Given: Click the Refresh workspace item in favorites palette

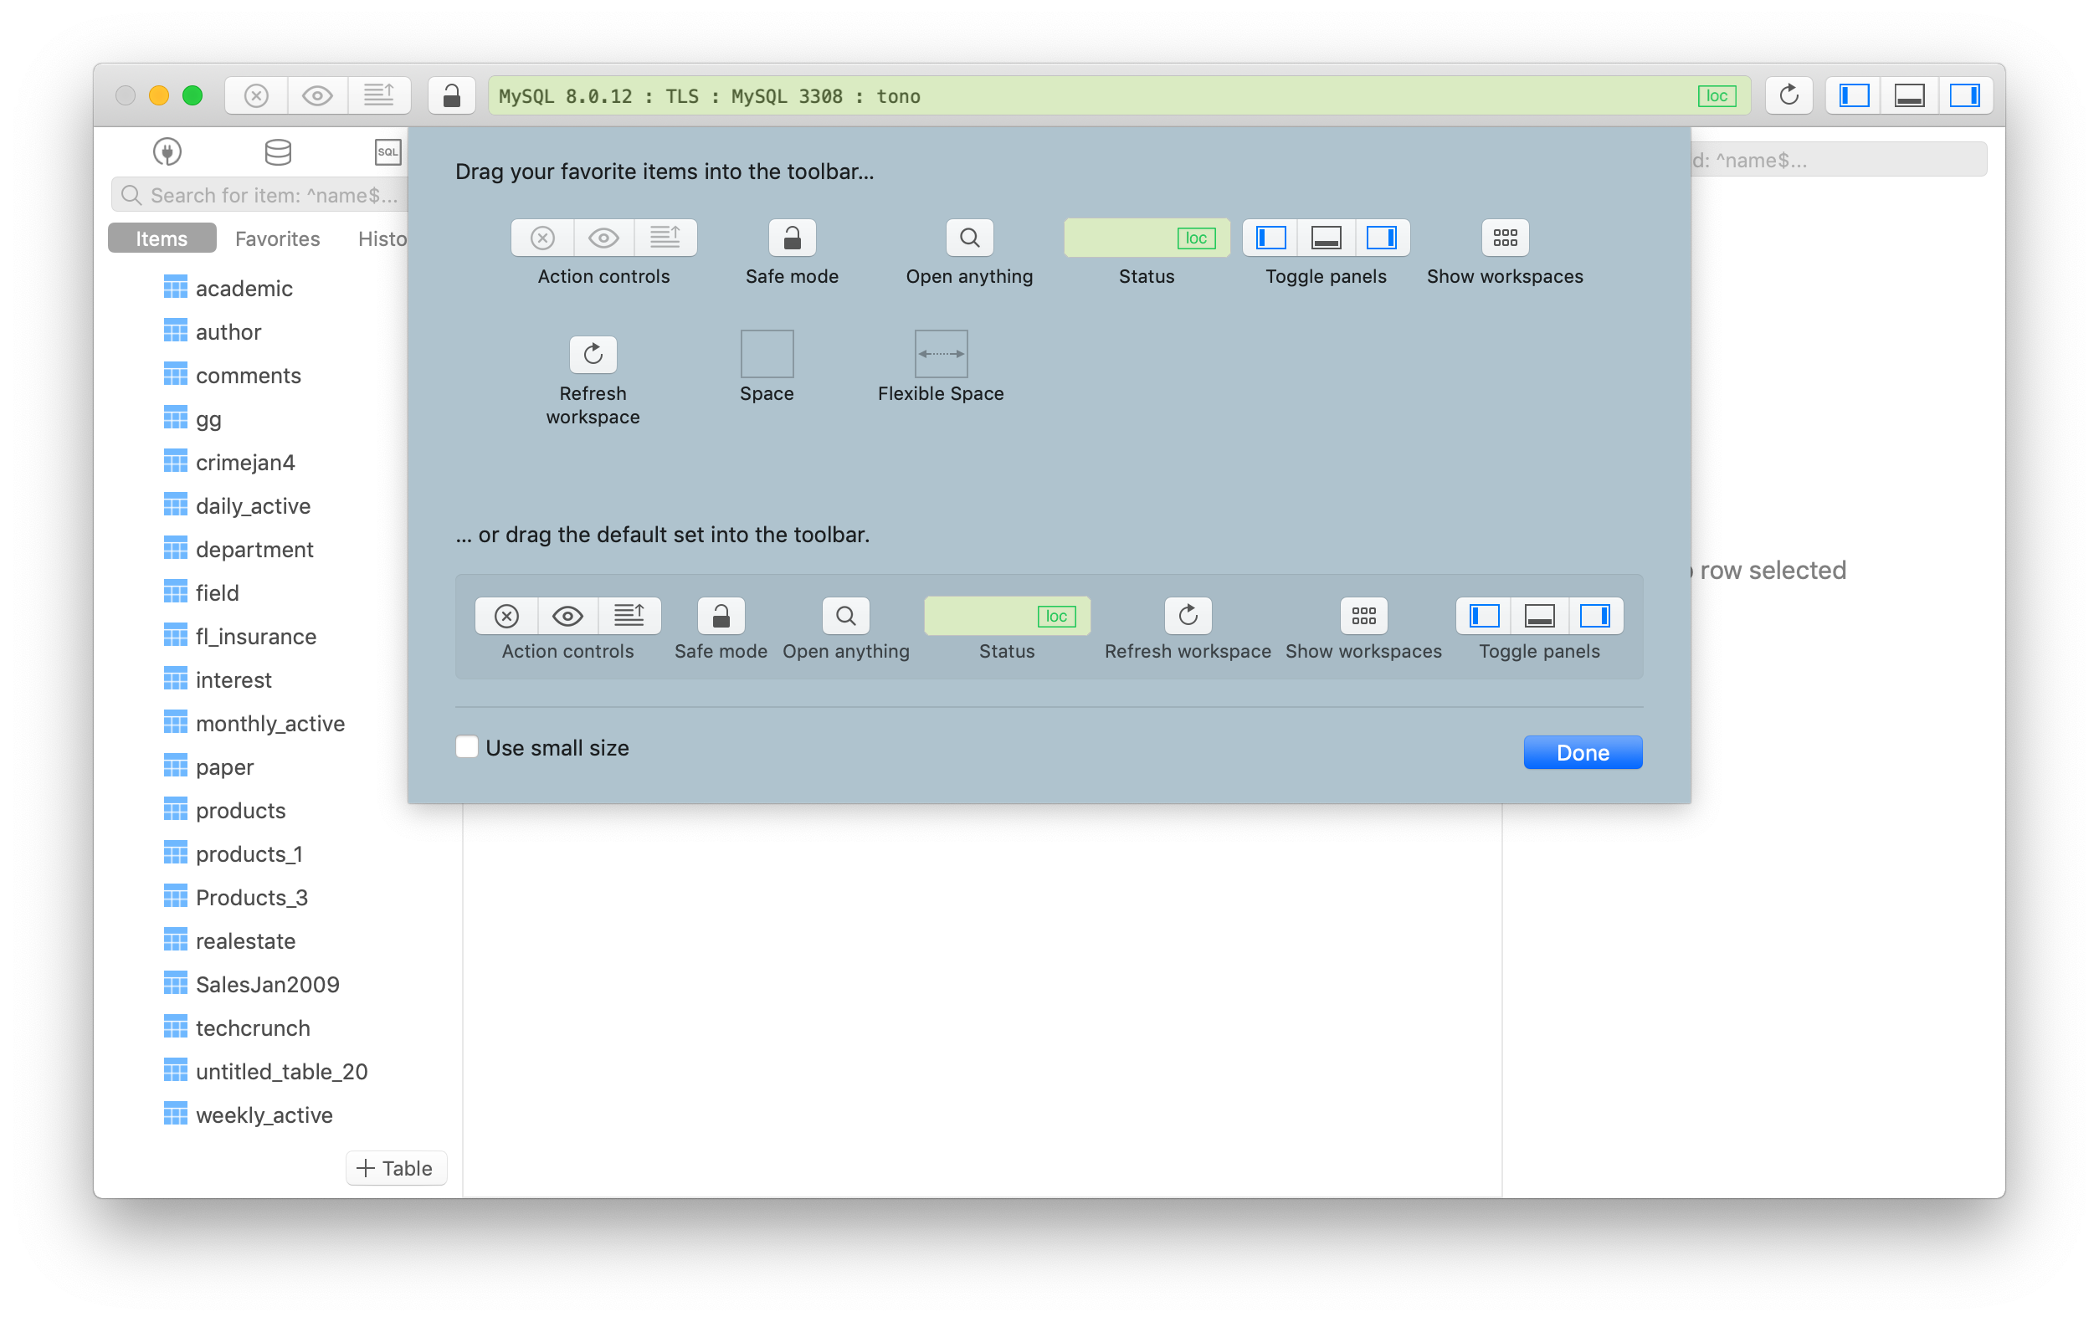Looking at the screenshot, I should [593, 355].
